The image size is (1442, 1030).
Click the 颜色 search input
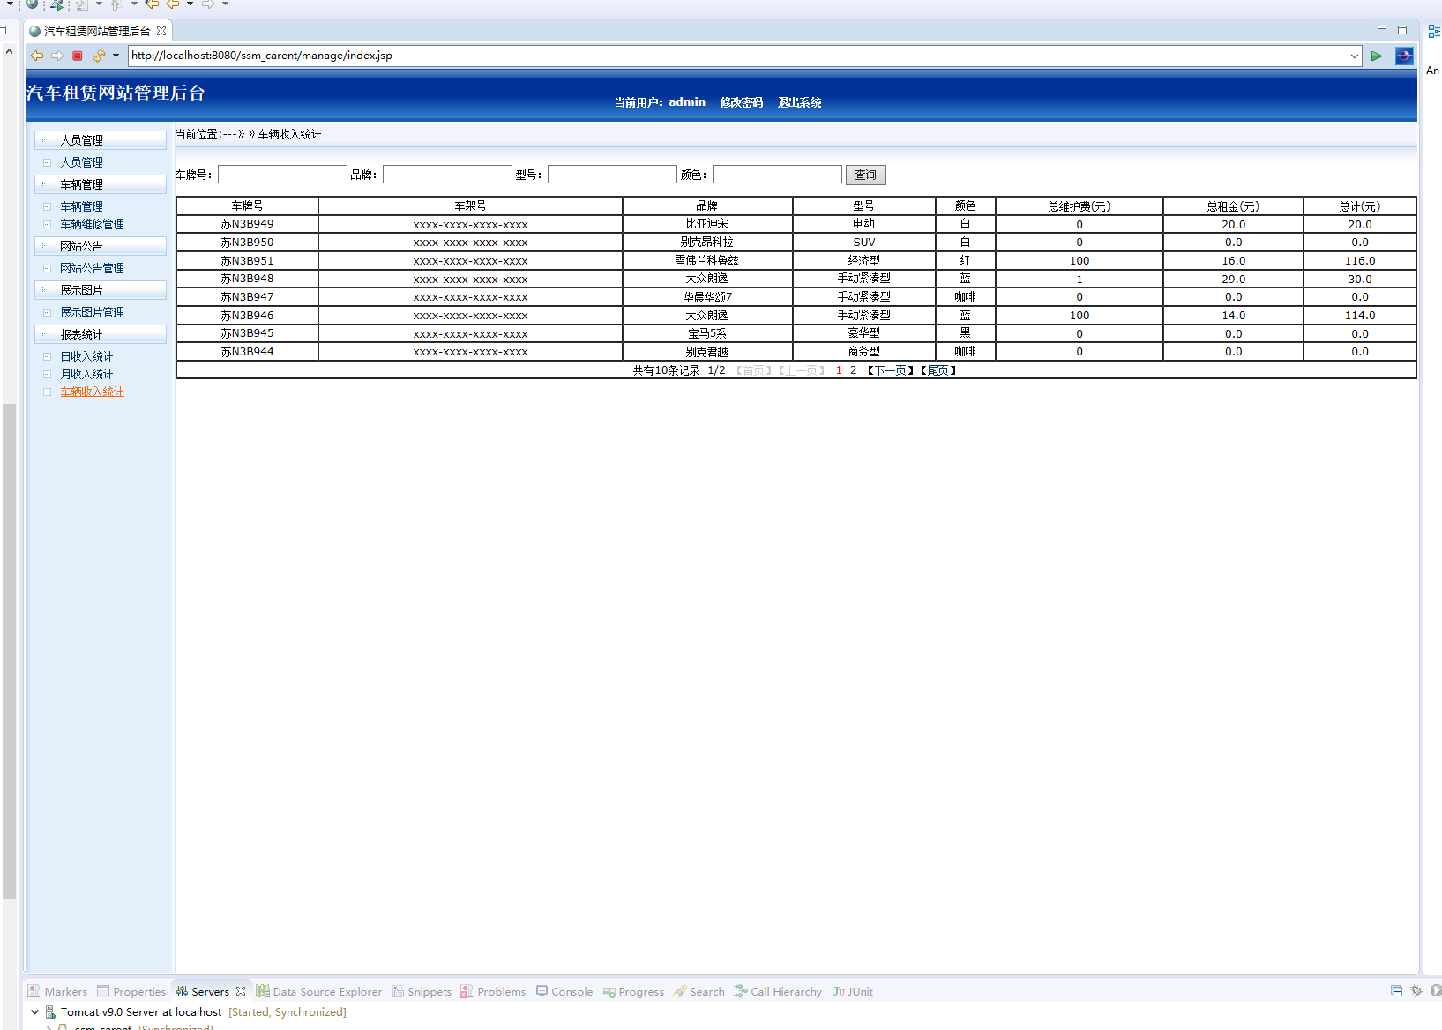[x=777, y=175]
